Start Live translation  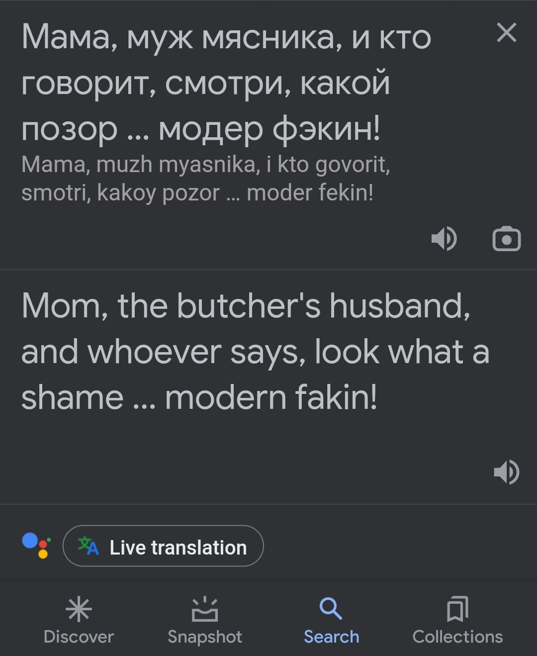pyautogui.click(x=163, y=547)
